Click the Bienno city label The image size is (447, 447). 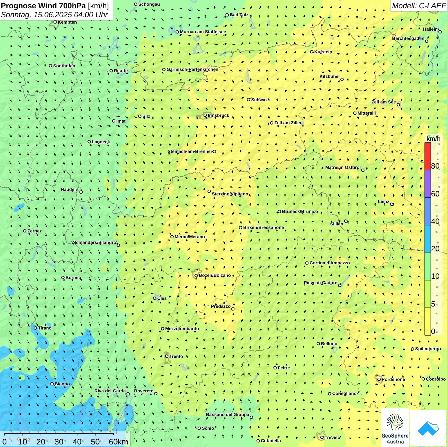click(x=62, y=384)
